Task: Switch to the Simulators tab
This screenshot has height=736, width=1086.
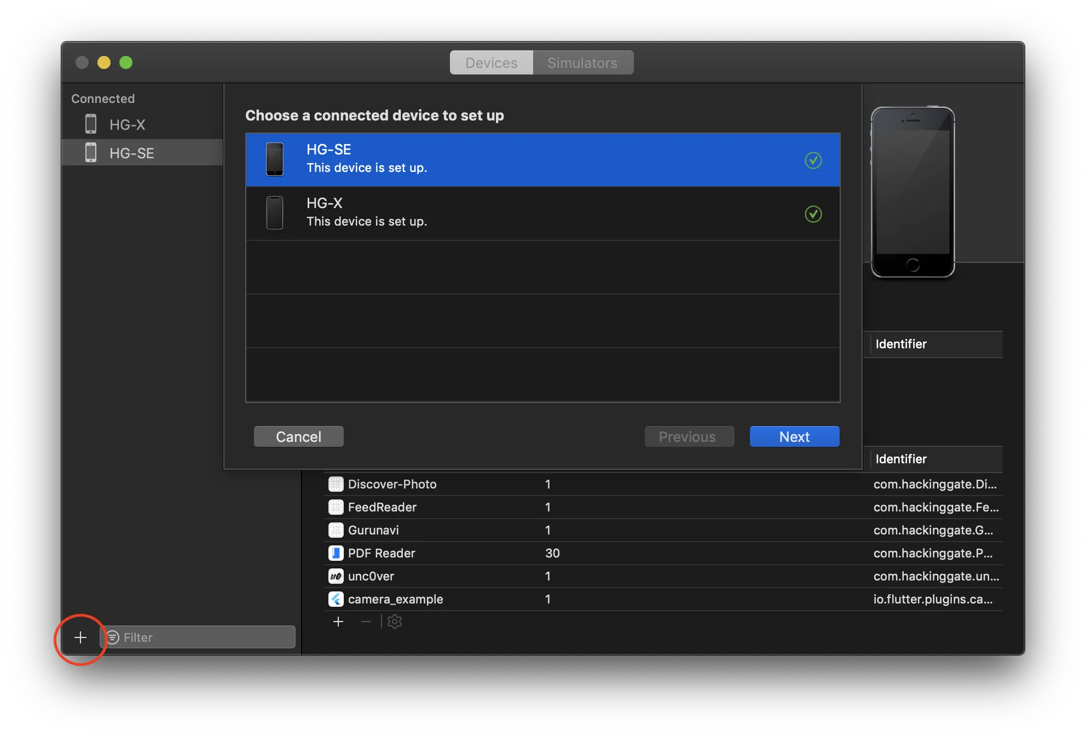Action: 582,62
